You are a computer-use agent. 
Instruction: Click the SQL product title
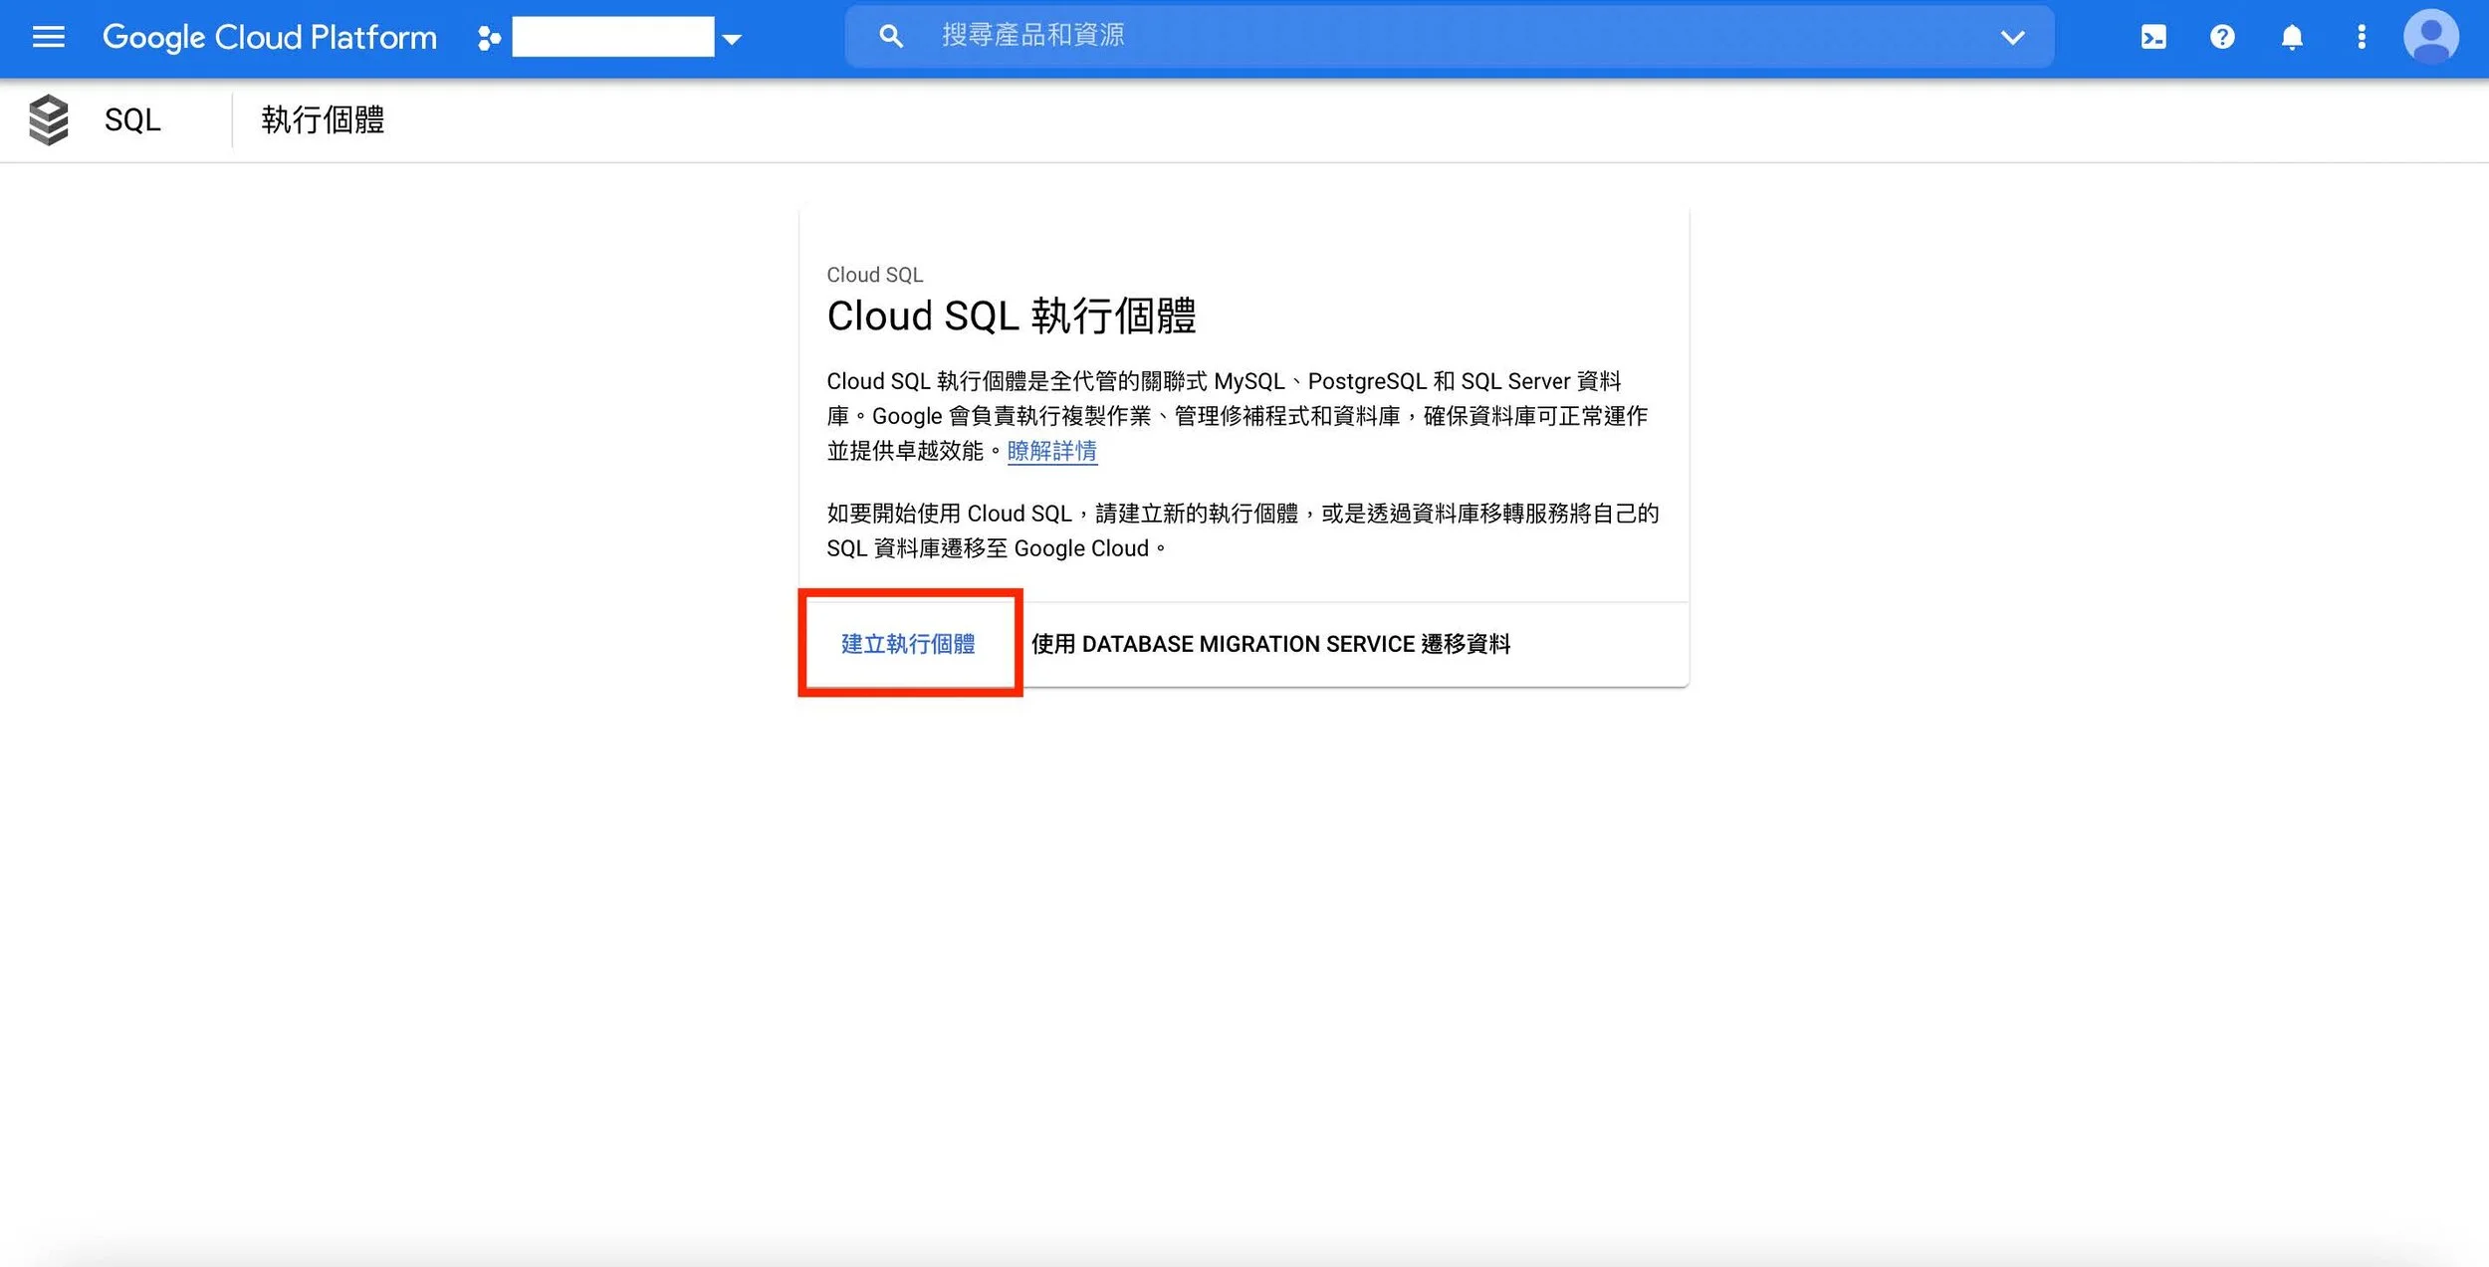(x=132, y=120)
